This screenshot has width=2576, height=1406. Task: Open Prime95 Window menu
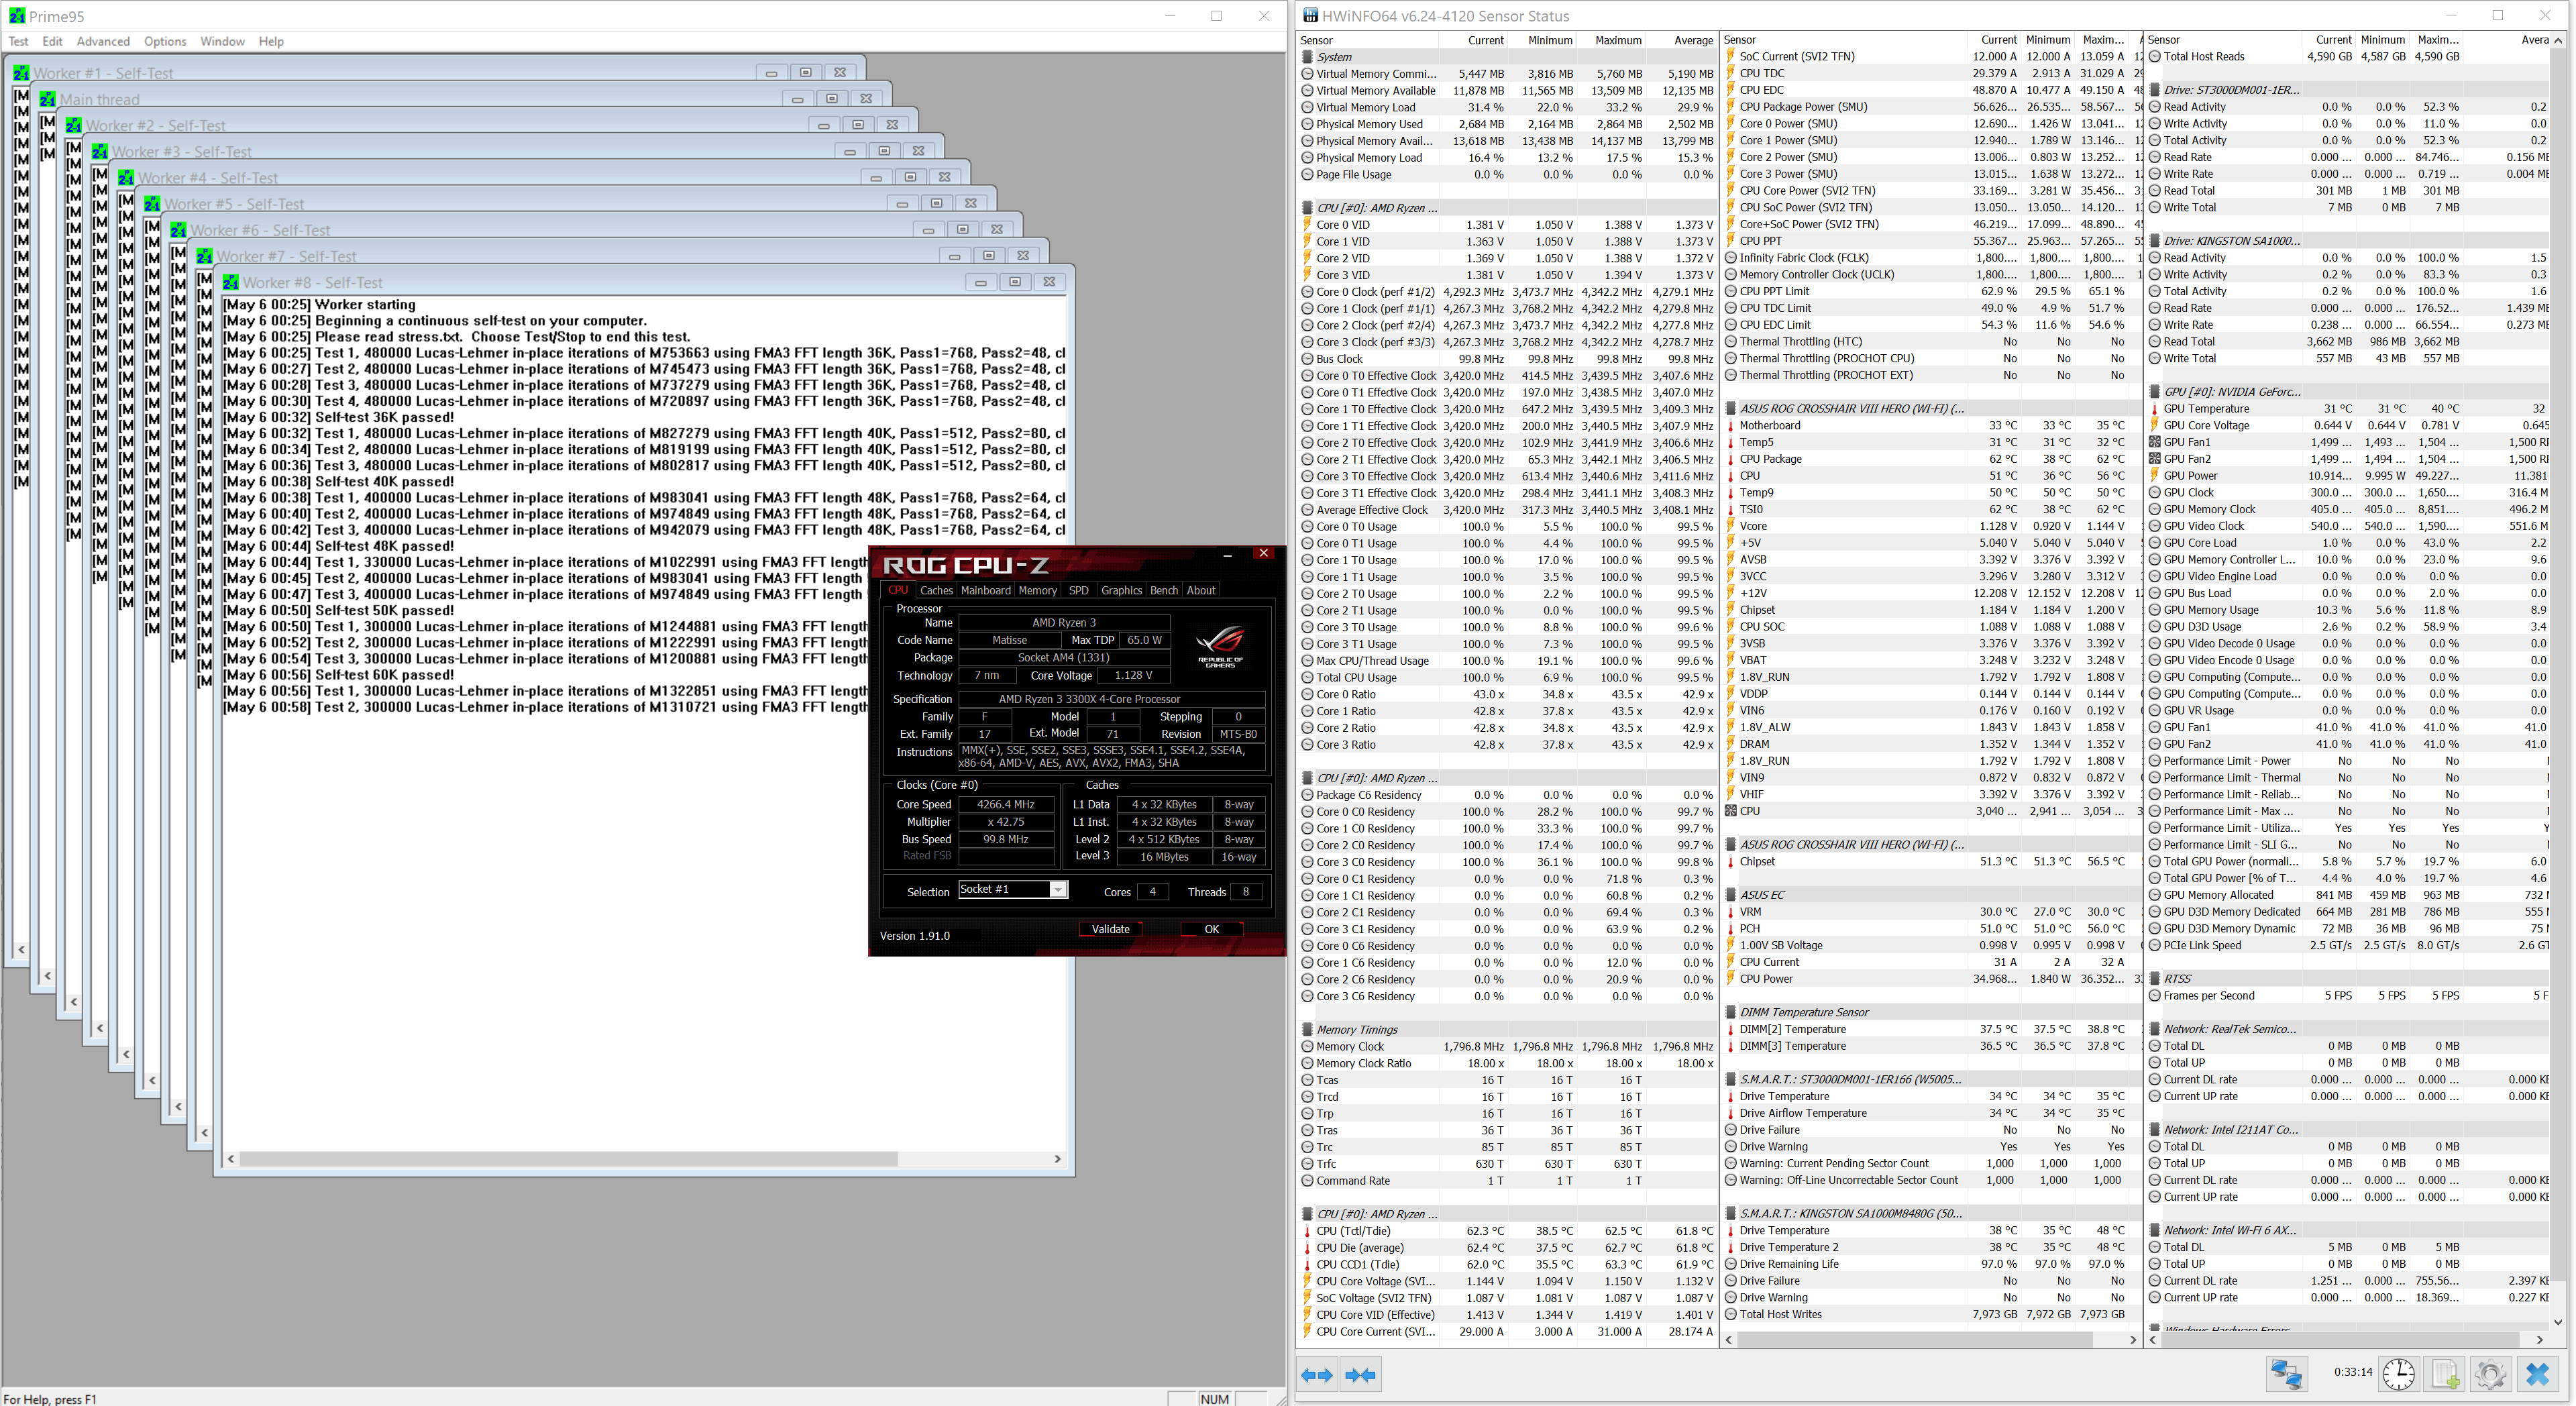(x=222, y=41)
